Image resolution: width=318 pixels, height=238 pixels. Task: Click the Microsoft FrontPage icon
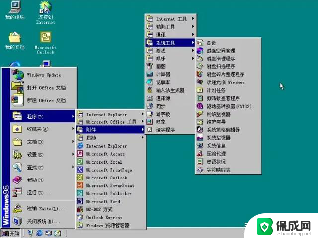[80, 170]
